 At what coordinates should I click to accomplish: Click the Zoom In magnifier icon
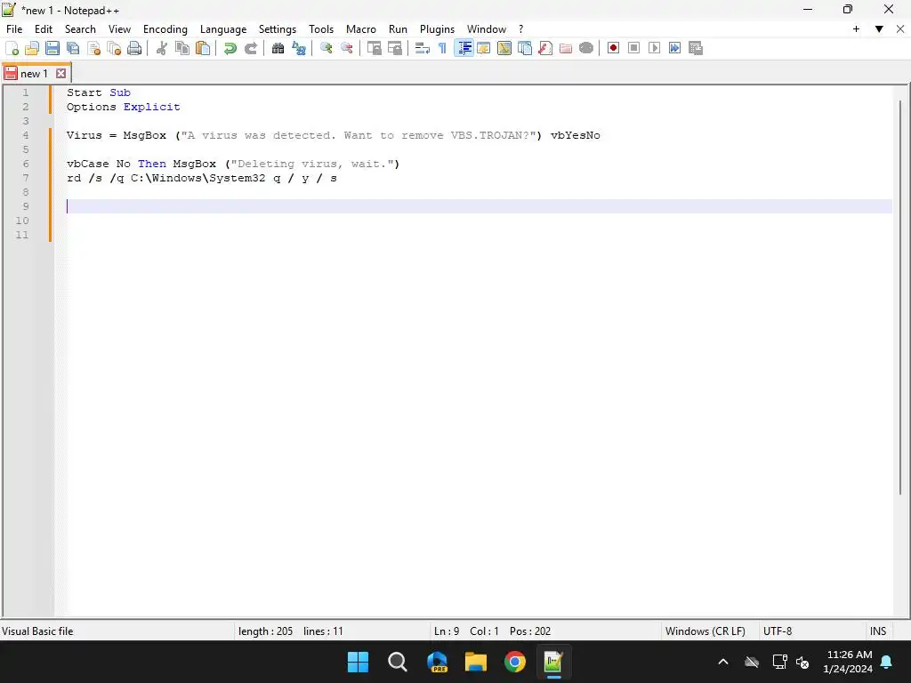coord(326,48)
